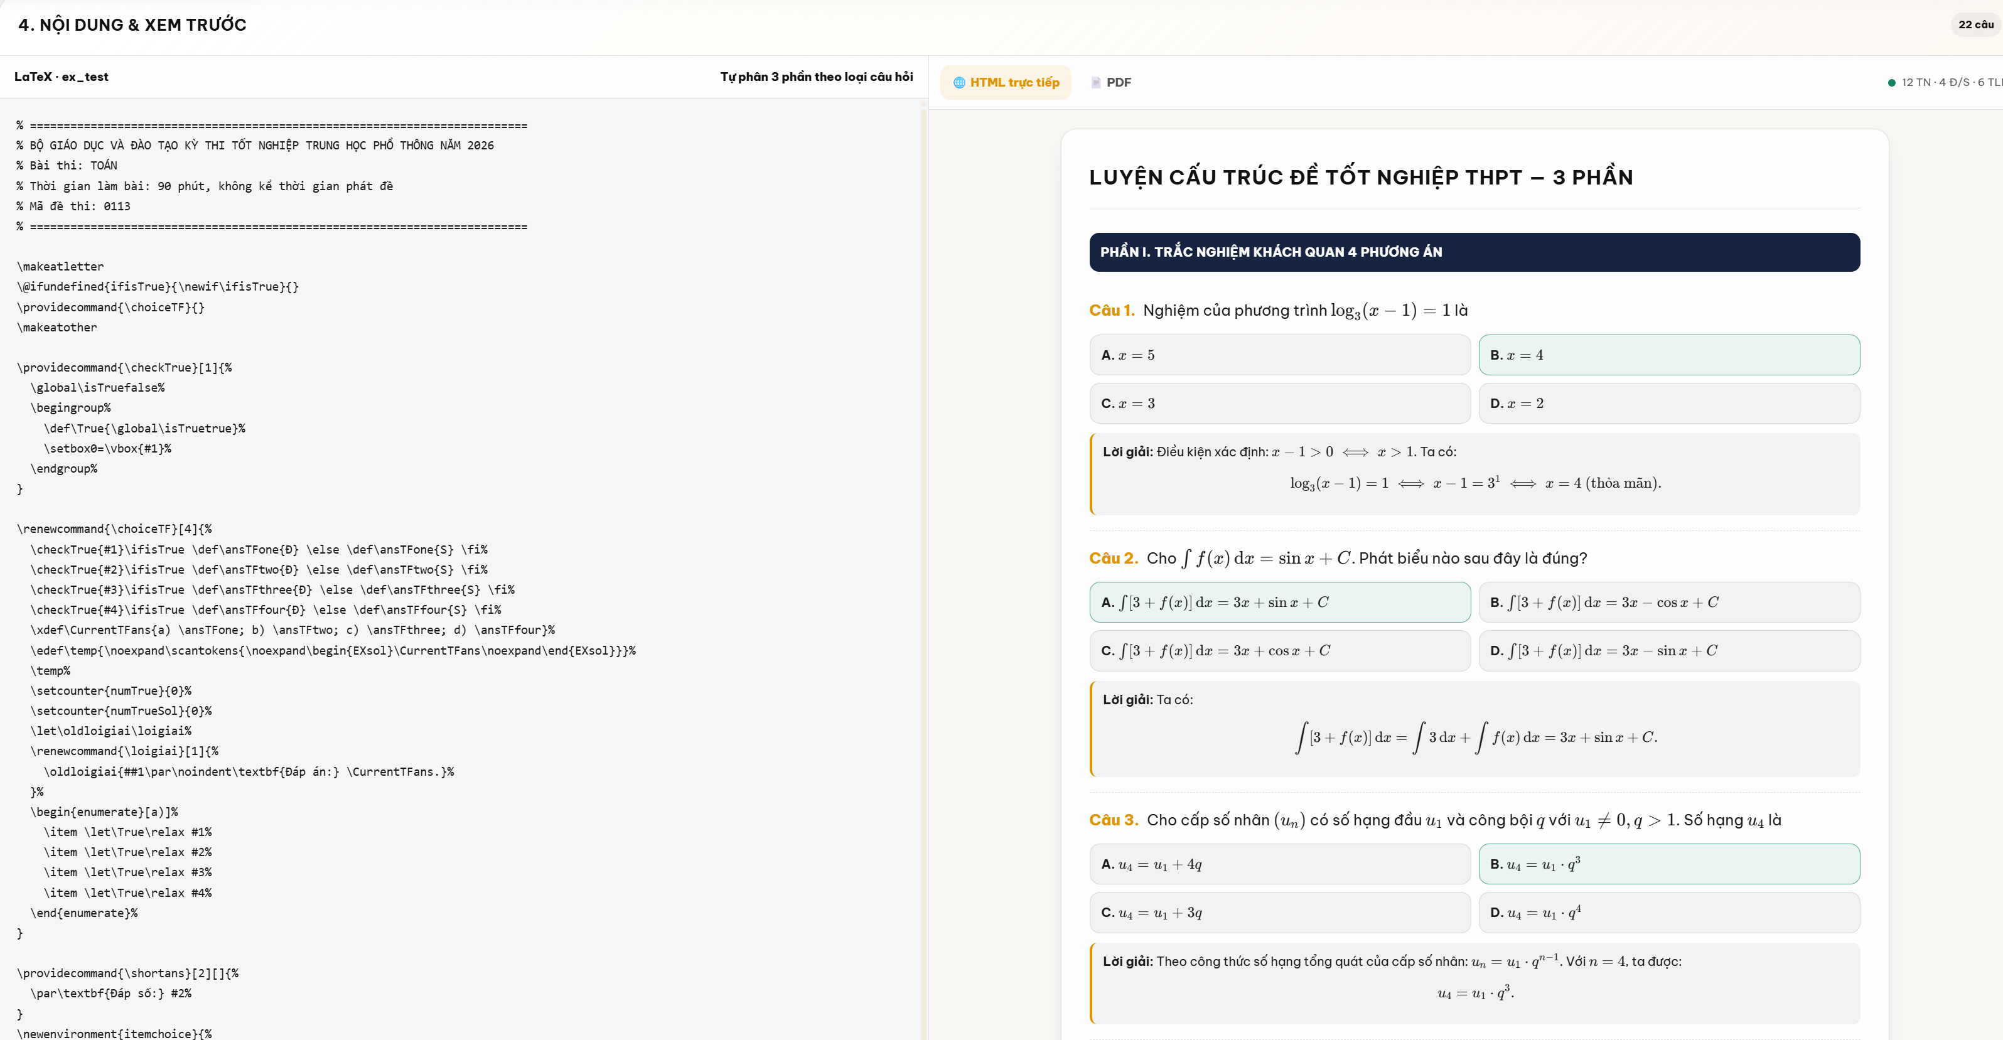2003x1040 pixels.
Task: Click the Lời giải box of Câu 2
Action: tap(1474, 729)
